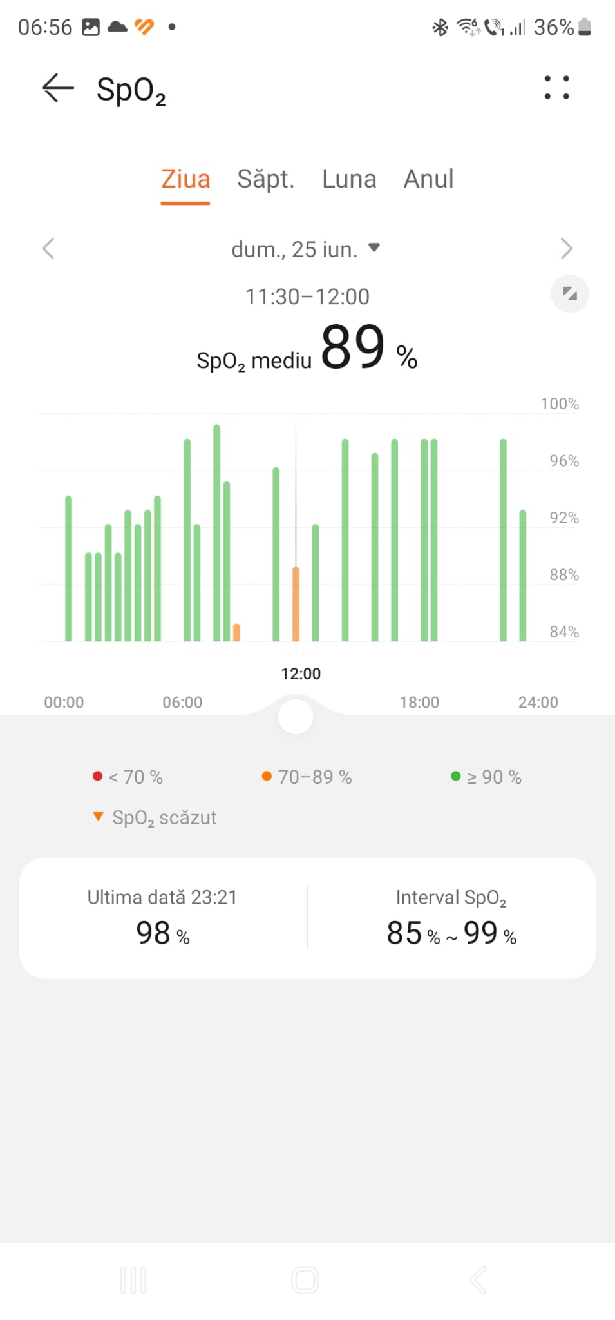Screen dimensions: 615x1320
Task: Switch to the Anul tab
Action: click(x=428, y=179)
